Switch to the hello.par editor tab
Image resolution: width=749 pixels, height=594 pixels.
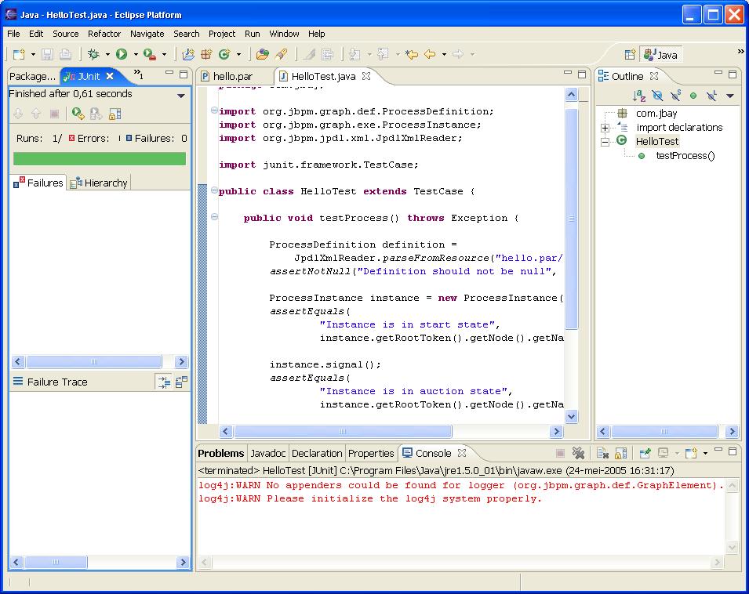coord(227,76)
